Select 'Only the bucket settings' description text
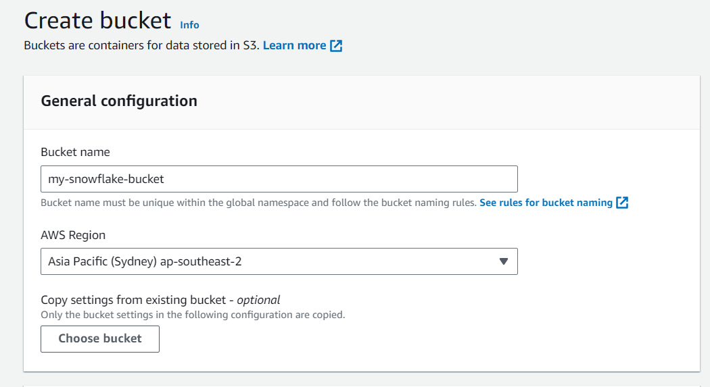Screen dimensions: 710x387 click(193, 315)
